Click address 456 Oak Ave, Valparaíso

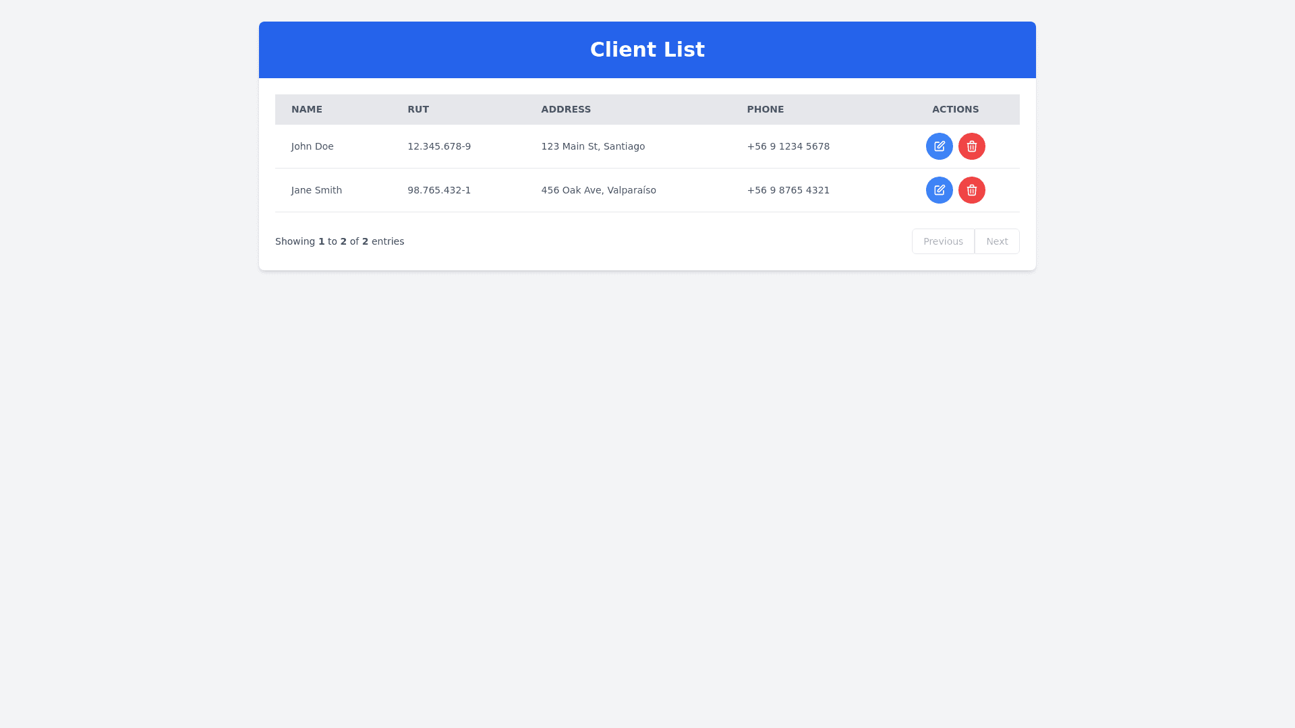click(x=598, y=190)
